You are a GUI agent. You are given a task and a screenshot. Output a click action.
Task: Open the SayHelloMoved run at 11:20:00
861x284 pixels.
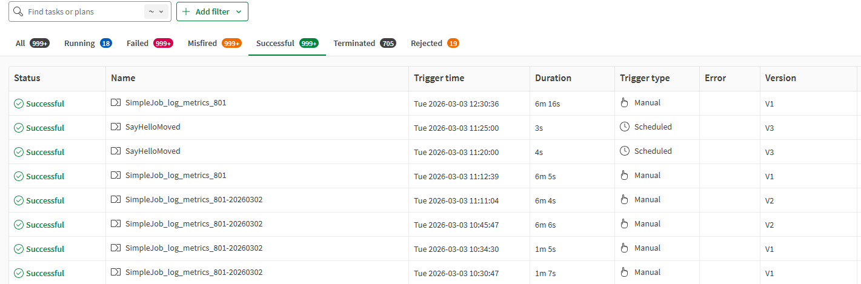point(153,151)
